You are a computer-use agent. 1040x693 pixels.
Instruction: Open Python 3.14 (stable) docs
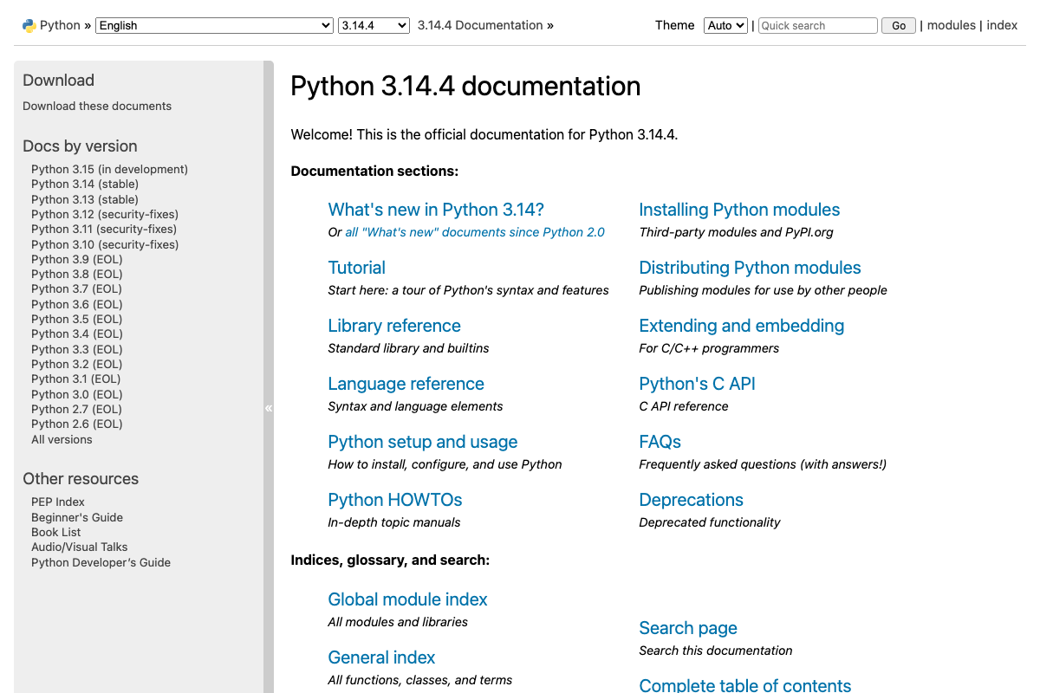click(x=85, y=184)
